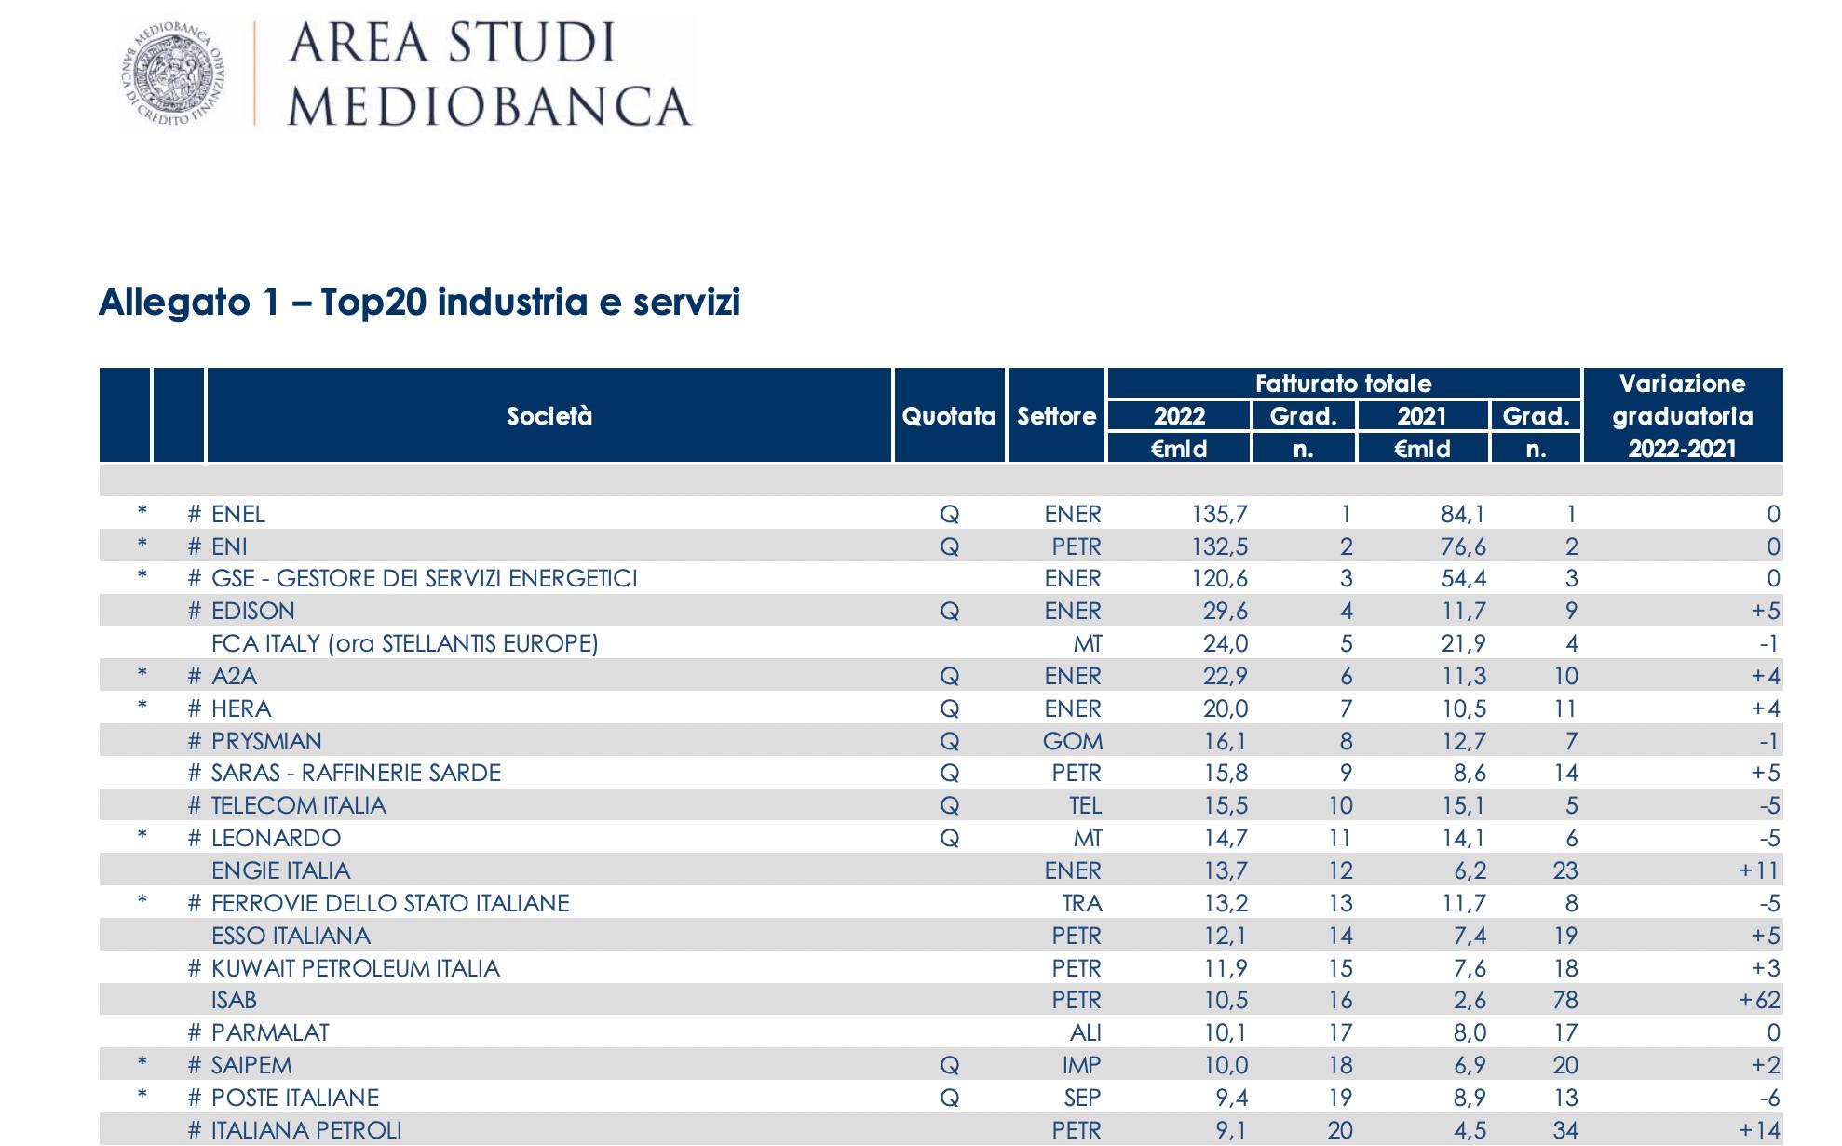The image size is (1842, 1146).
Task: Click the Società column header
Action: click(x=549, y=416)
